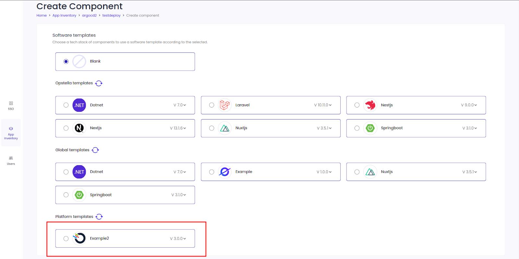Image resolution: width=519 pixels, height=259 pixels.
Task: Click the Opstella Springboot green logo
Action: (x=370, y=128)
